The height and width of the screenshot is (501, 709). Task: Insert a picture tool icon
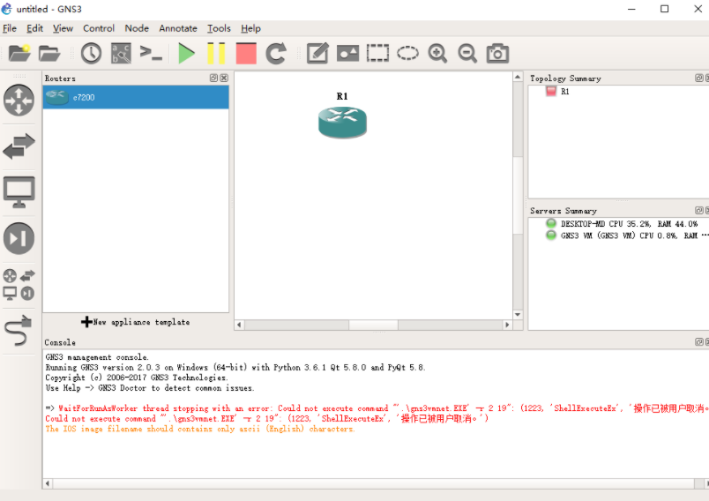[x=347, y=53]
